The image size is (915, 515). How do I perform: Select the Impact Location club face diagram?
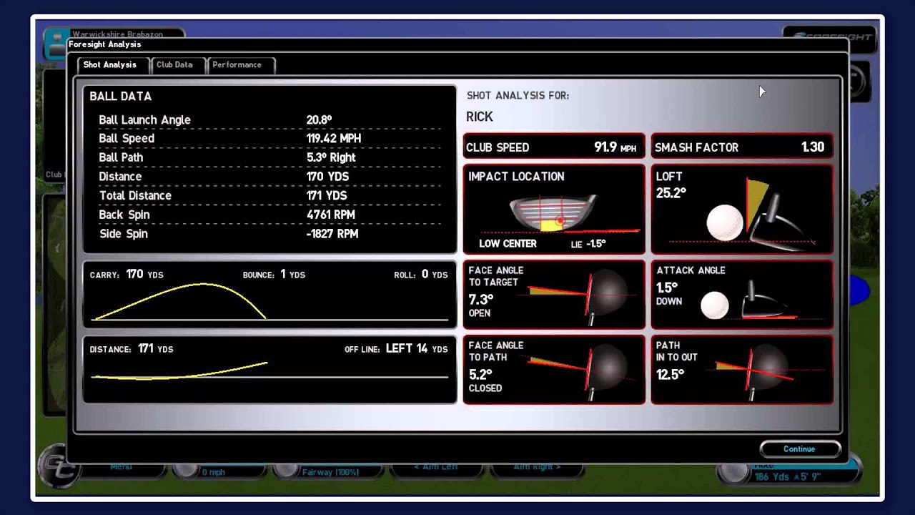(554, 213)
